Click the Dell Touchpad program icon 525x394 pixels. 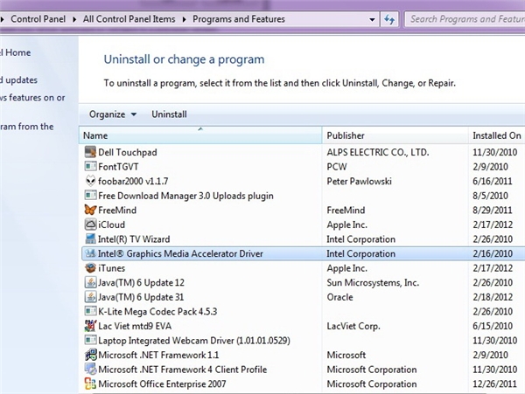coord(90,152)
